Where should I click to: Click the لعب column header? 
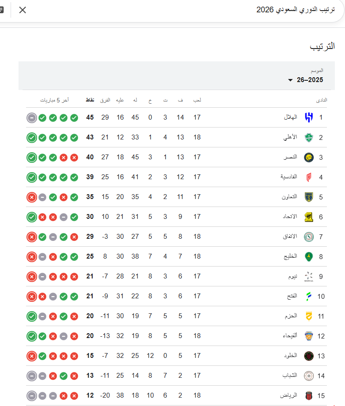tap(197, 100)
